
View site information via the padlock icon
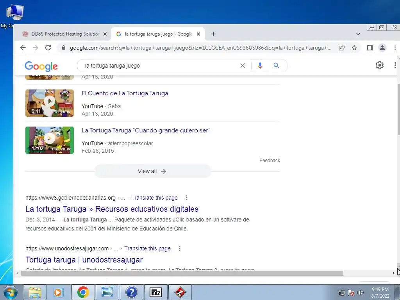(64, 48)
